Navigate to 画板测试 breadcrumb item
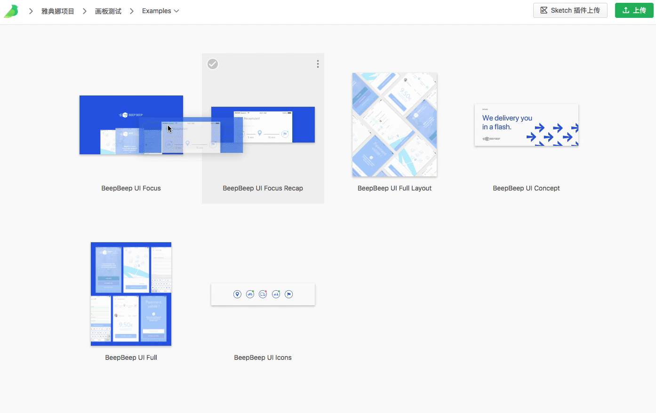This screenshot has width=656, height=413. point(108,11)
